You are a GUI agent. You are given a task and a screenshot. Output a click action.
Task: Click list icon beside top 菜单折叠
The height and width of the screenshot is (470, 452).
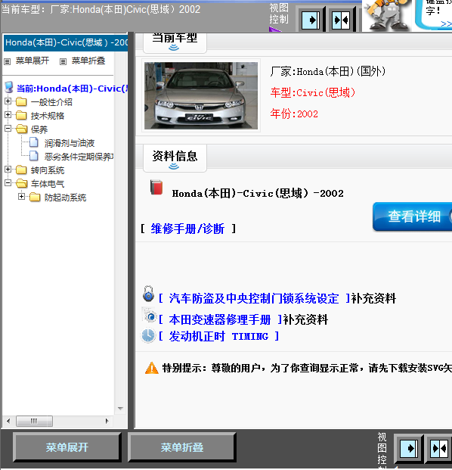pos(63,62)
